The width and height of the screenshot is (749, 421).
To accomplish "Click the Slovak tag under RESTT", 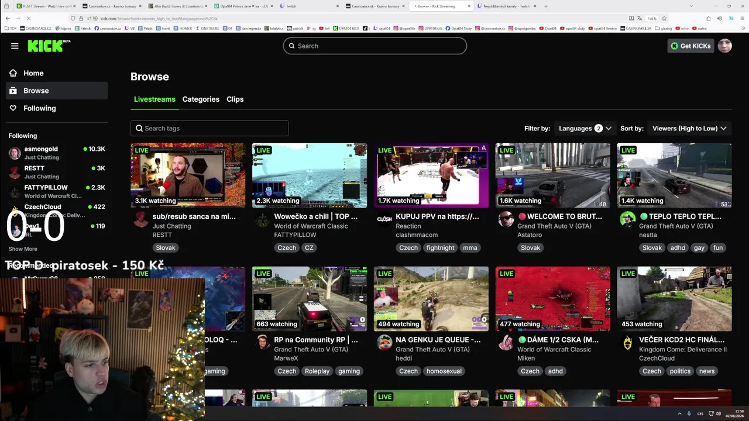I will pos(166,248).
